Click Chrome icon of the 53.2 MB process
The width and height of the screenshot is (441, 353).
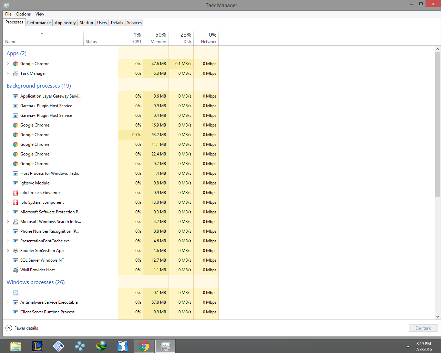point(16,135)
